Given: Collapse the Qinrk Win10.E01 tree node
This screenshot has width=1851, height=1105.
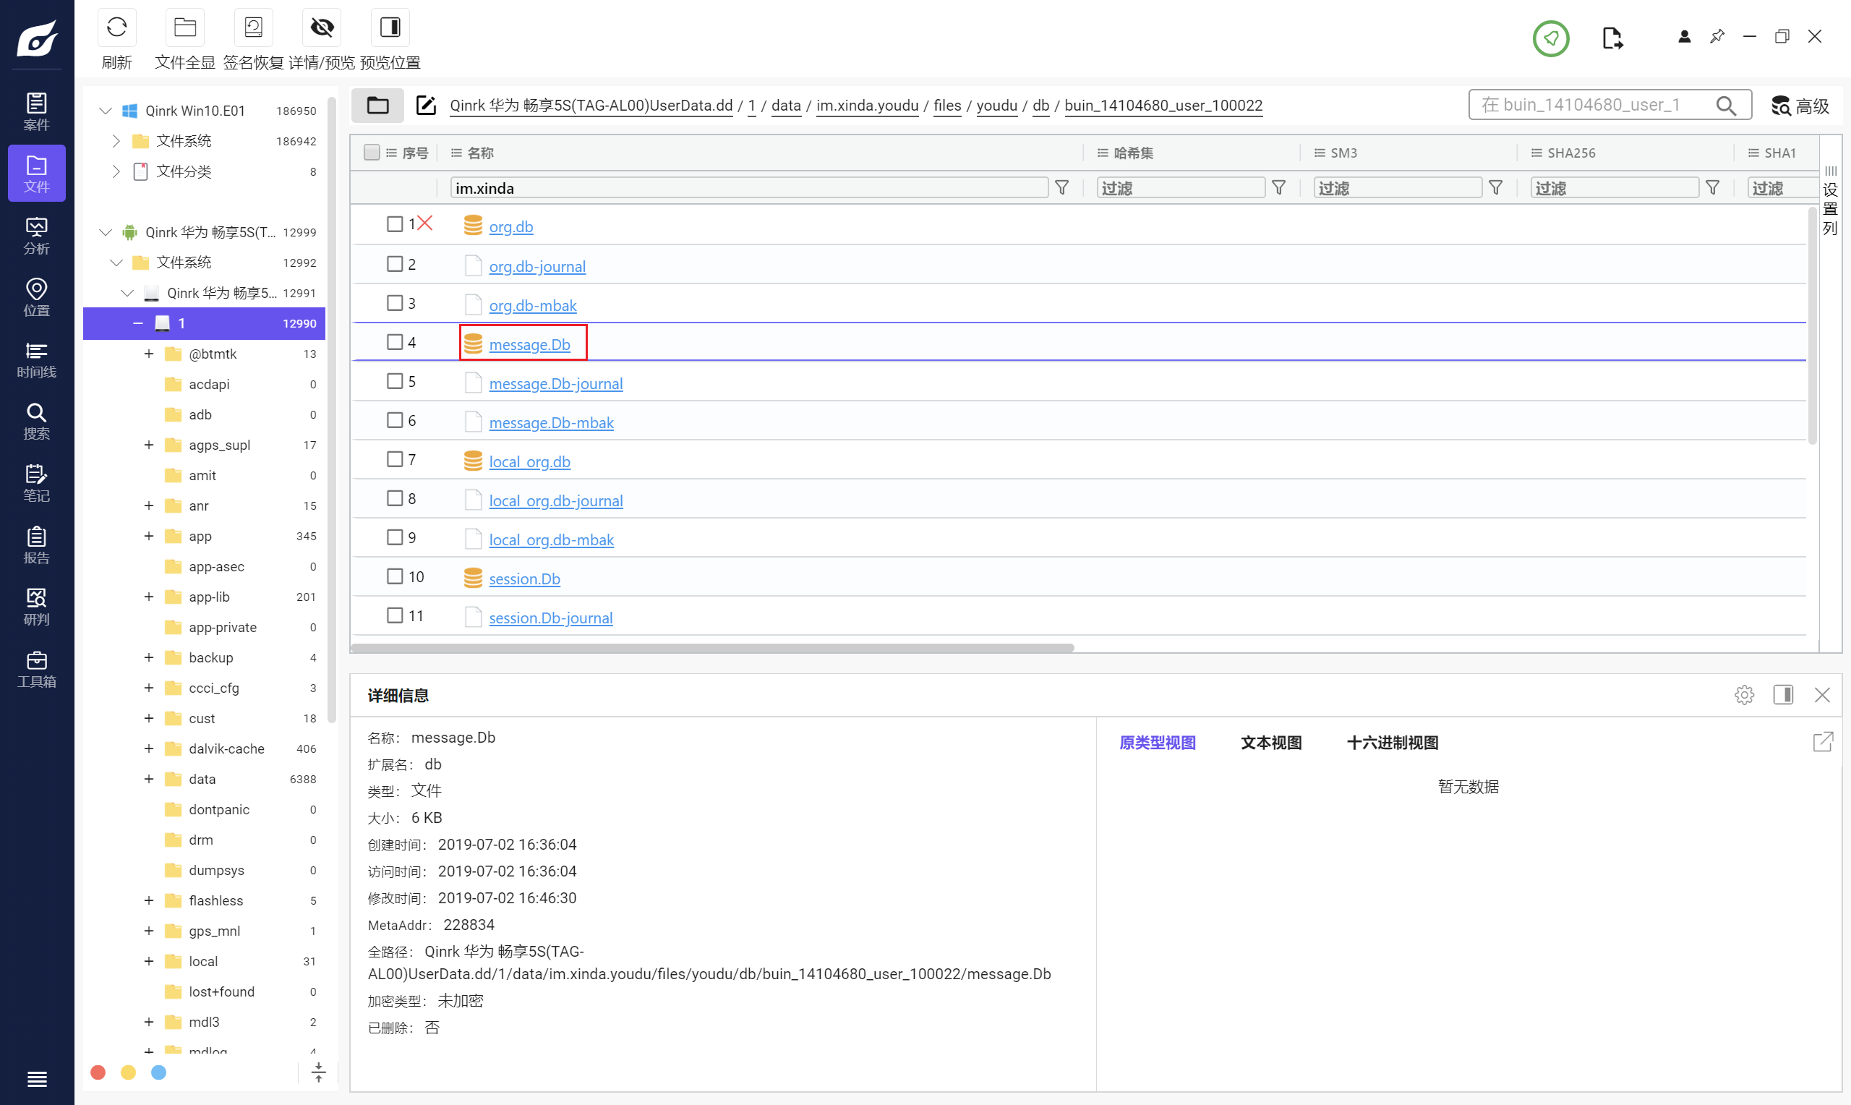Looking at the screenshot, I should click(106, 111).
